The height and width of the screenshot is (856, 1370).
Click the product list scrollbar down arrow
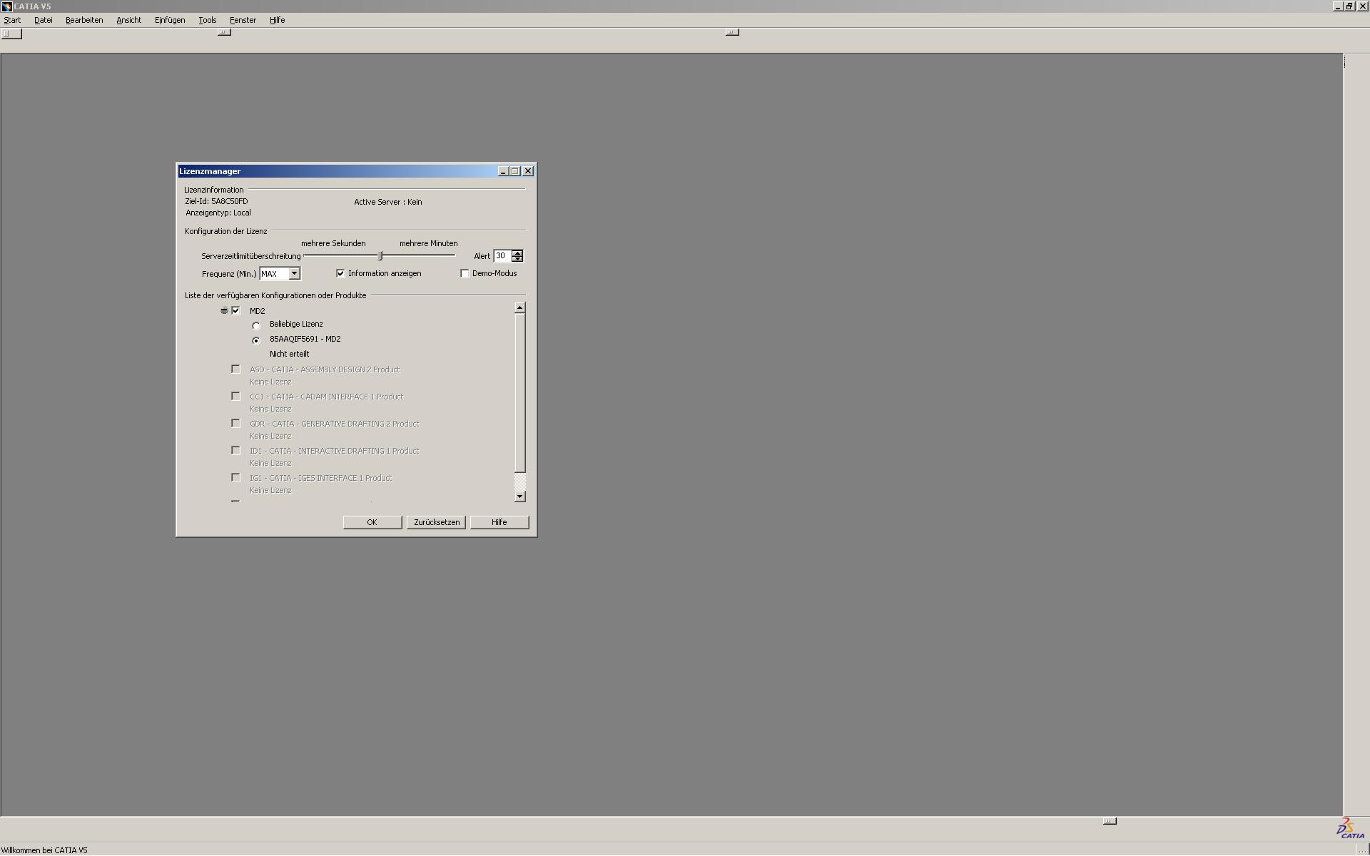point(519,496)
